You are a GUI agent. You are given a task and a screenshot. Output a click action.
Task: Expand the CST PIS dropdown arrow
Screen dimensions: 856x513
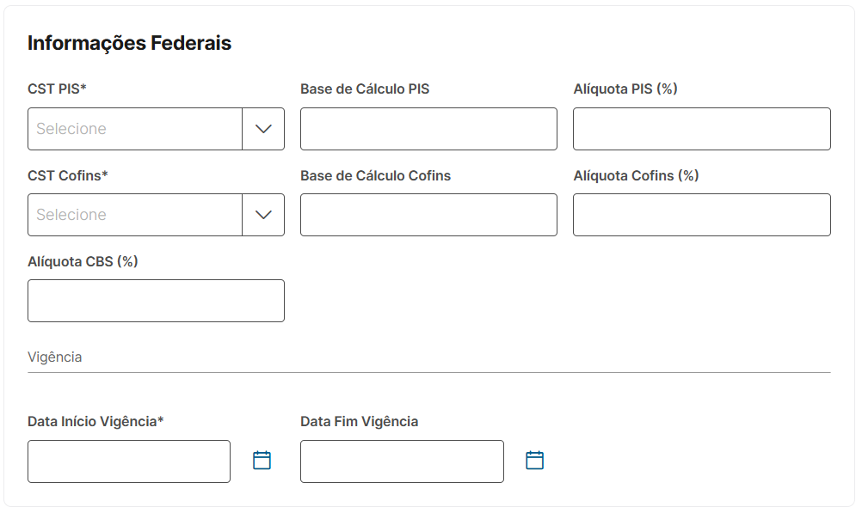coord(263,129)
